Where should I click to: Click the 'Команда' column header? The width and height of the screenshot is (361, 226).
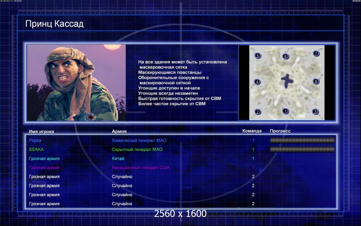pos(252,131)
